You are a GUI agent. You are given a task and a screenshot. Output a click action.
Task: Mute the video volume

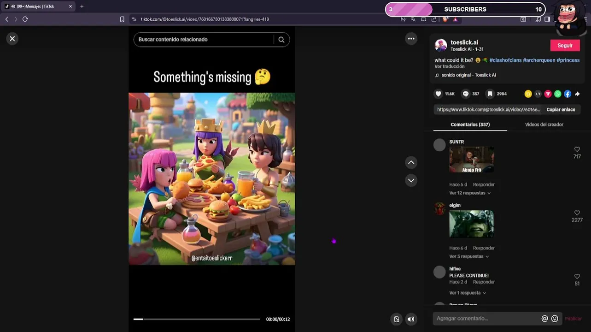(411, 319)
